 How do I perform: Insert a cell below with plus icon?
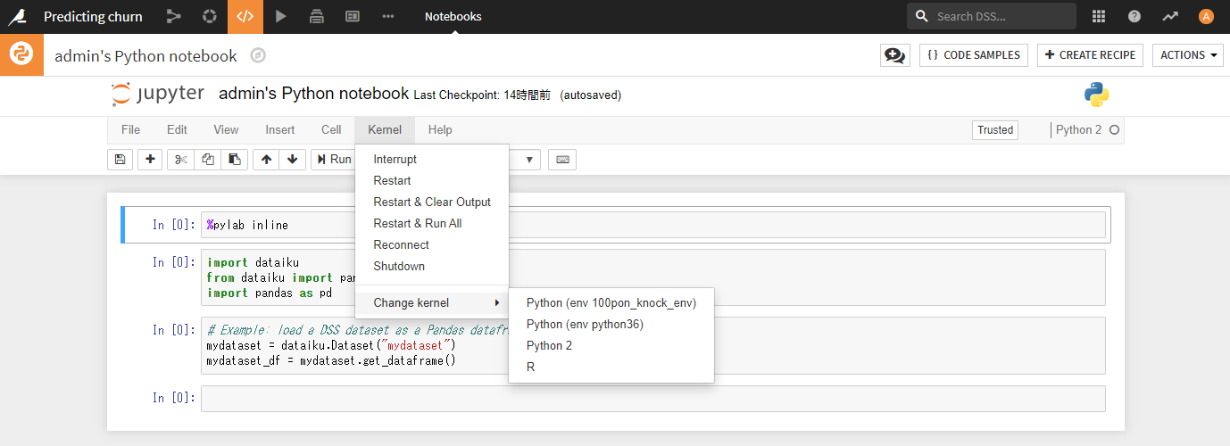(x=150, y=159)
